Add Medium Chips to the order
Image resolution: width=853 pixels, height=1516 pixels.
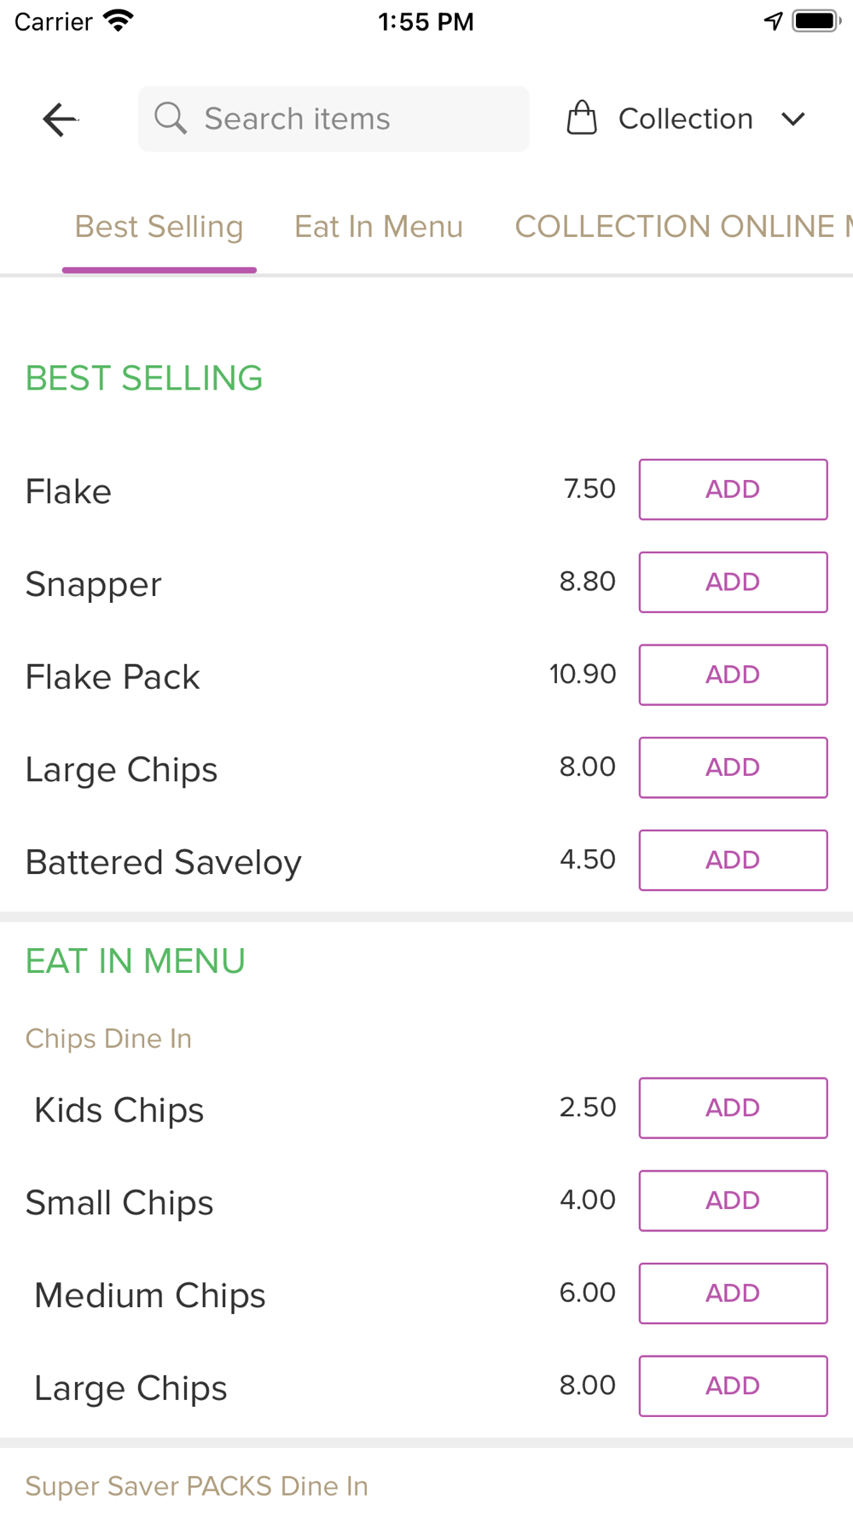click(x=734, y=1293)
